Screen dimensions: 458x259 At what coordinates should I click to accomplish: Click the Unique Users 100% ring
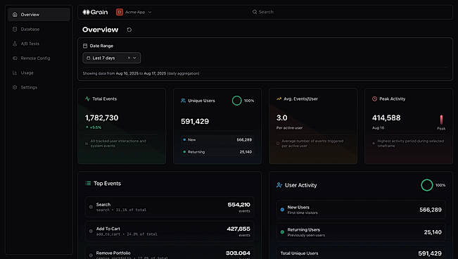[x=237, y=101]
